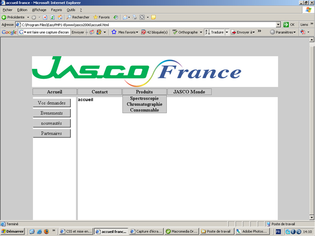Screen dimensions: 315x236
Task: Open the Fichier menu
Action: (7, 10)
